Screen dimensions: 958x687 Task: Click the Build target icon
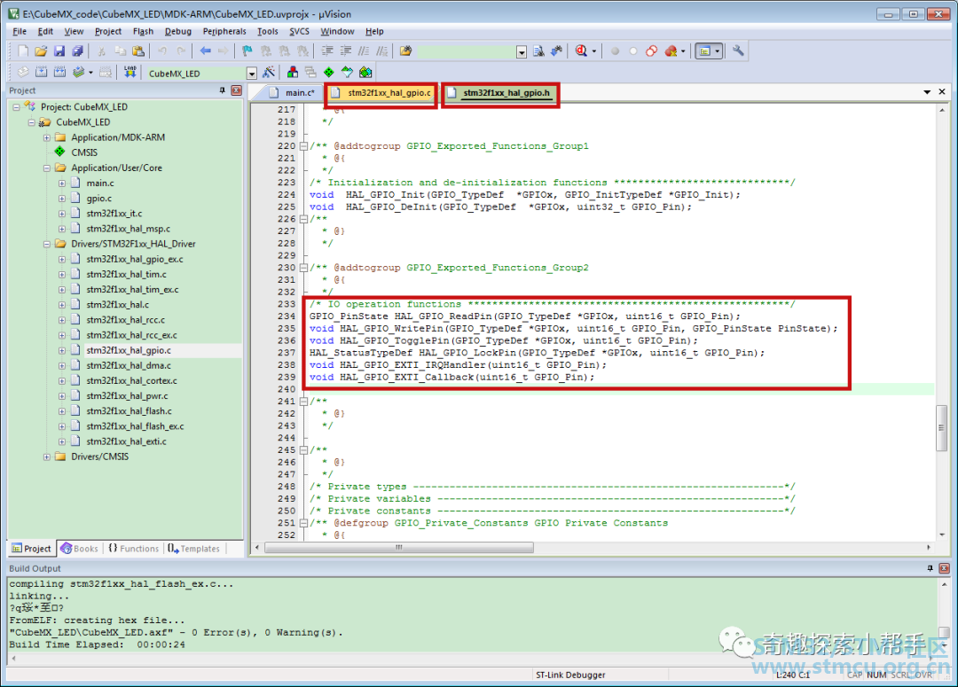(42, 73)
